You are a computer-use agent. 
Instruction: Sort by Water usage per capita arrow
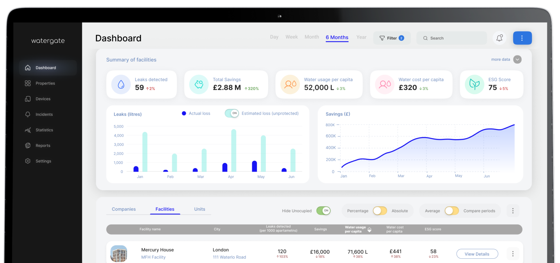coord(369,229)
